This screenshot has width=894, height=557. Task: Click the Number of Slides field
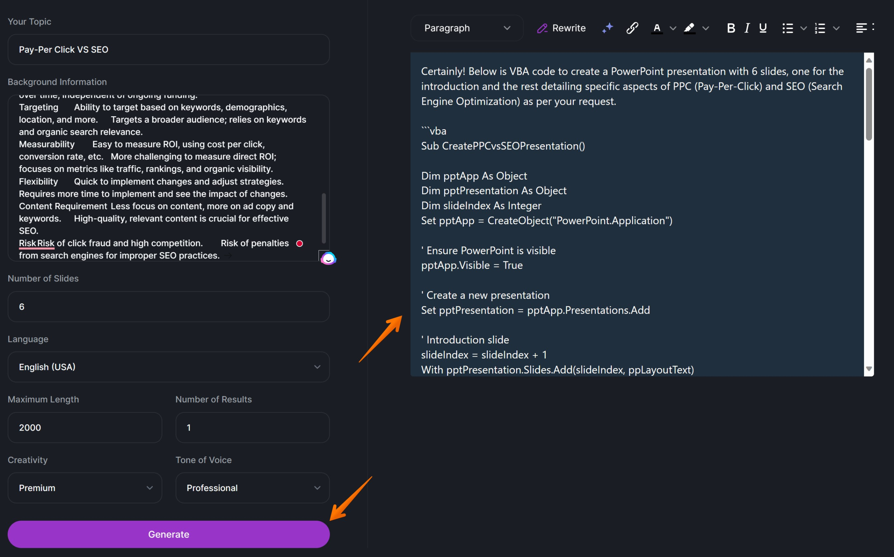coord(168,307)
